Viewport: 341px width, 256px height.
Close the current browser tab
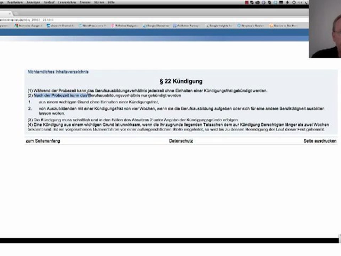10,14
